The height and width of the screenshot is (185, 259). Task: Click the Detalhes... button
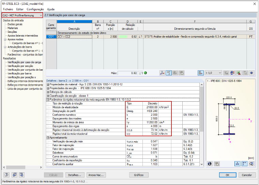point(75,175)
